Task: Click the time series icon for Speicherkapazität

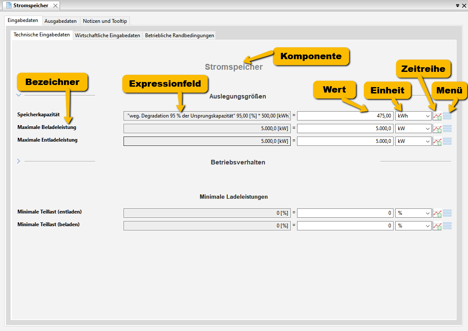Action: click(437, 116)
